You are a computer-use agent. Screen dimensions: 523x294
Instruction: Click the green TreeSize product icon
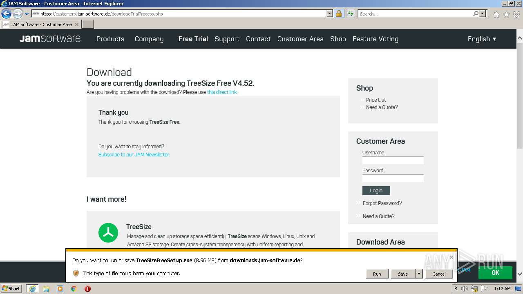(x=108, y=233)
